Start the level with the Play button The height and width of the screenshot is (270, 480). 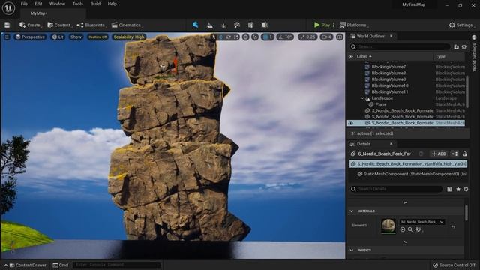pyautogui.click(x=322, y=25)
